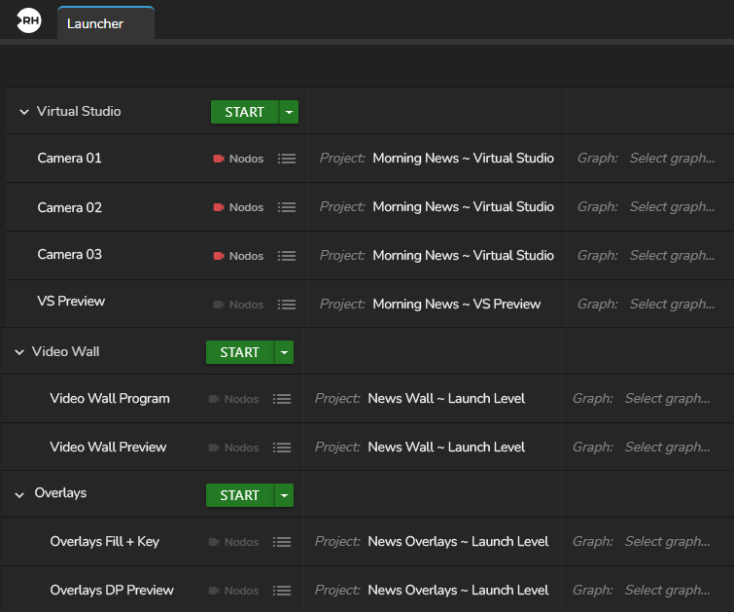Select graph for Camera 01

tap(671, 158)
